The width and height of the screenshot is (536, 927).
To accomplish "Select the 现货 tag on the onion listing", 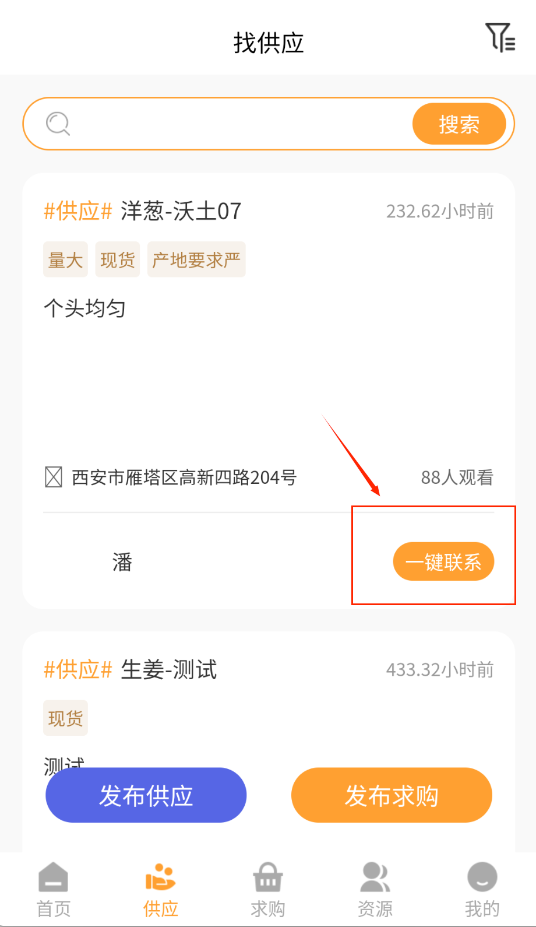I will pyautogui.click(x=118, y=259).
